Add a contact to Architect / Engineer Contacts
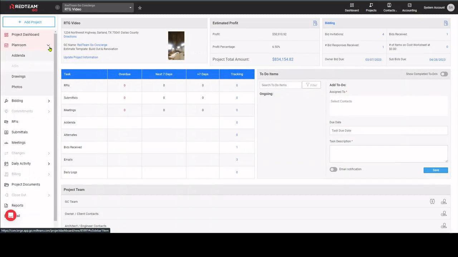This screenshot has height=257, width=458. (444, 226)
